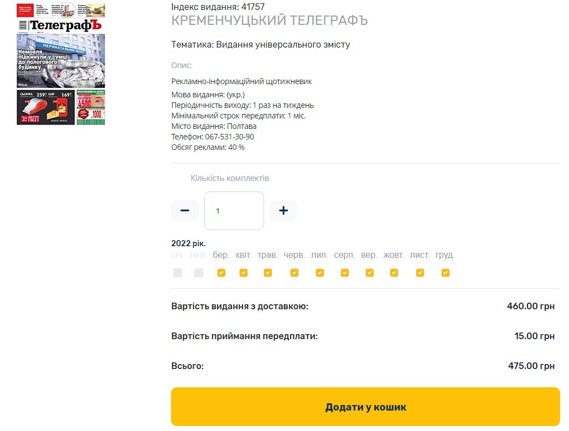This screenshot has width=569, height=431.
Task: Click the disabled лют. checkbox
Action: (199, 273)
